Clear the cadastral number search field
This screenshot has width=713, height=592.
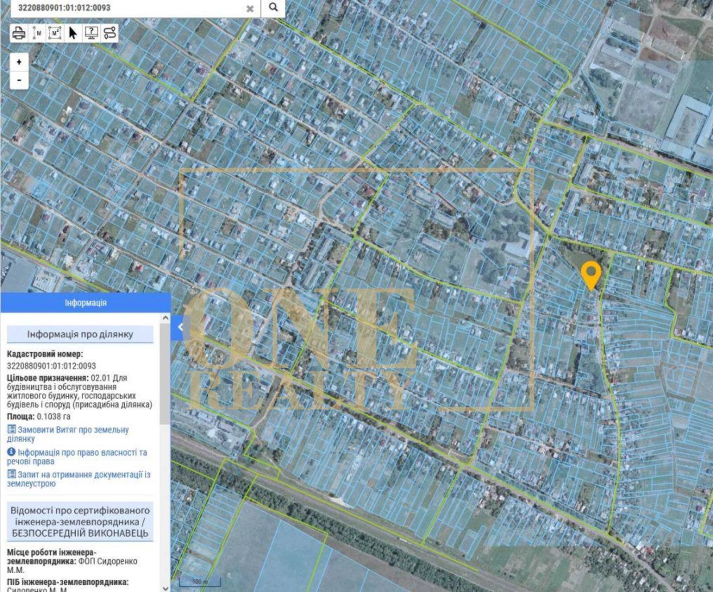pos(250,8)
